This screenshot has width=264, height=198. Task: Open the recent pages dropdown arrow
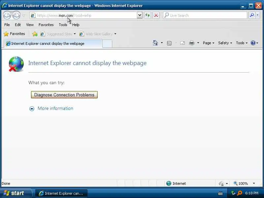pos(24,16)
